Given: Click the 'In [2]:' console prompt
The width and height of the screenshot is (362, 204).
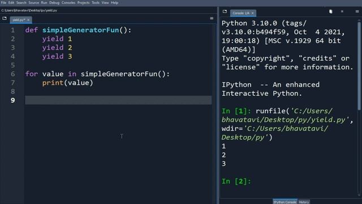Looking at the screenshot, I should (x=236, y=181).
